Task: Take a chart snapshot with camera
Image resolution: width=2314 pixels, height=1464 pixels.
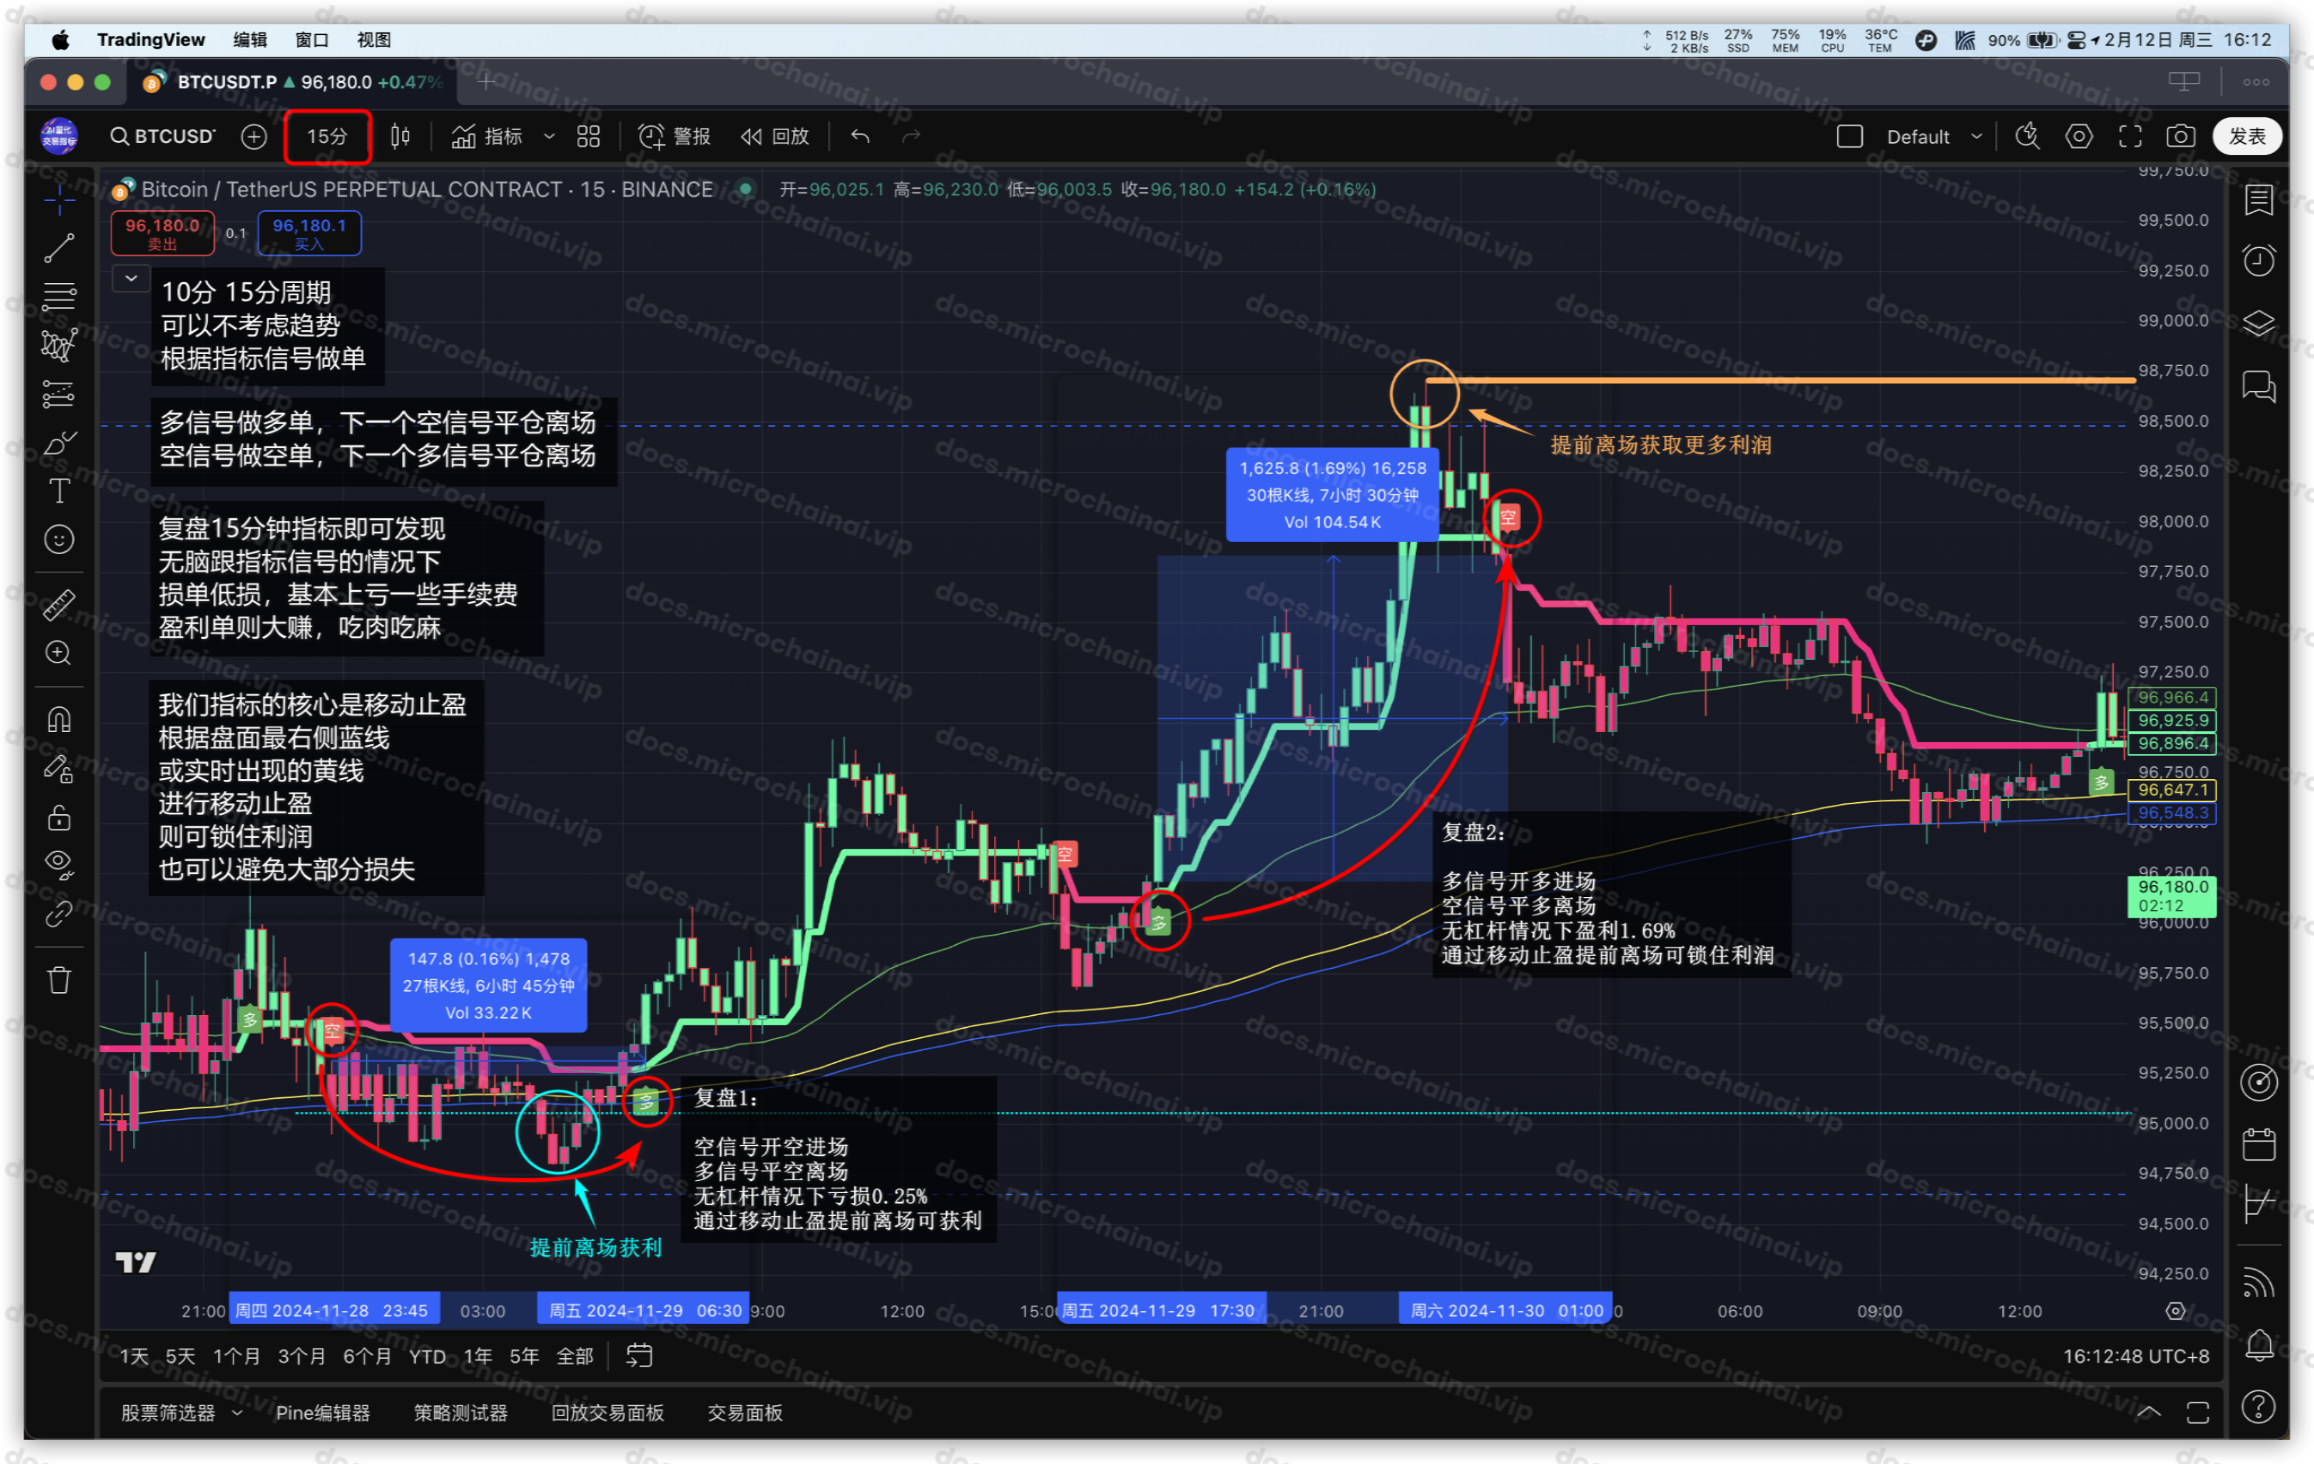Action: pyautogui.click(x=2180, y=136)
